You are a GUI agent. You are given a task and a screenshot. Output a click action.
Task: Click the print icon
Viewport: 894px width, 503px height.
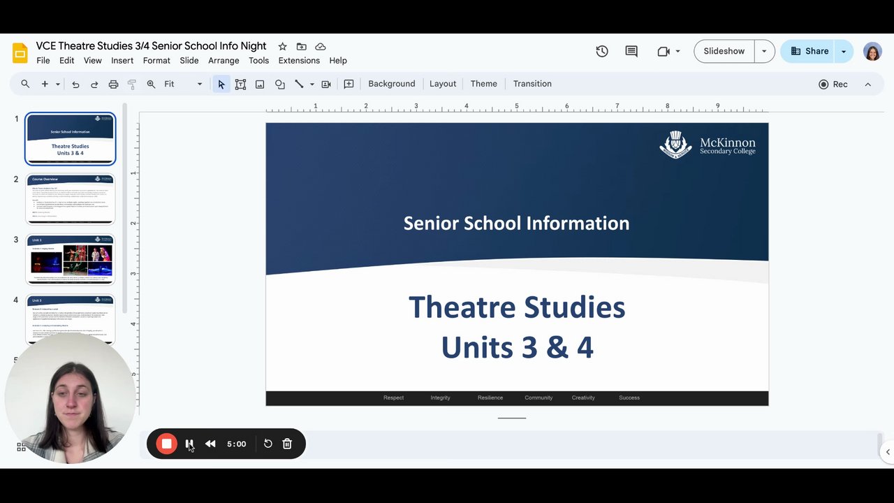click(113, 85)
